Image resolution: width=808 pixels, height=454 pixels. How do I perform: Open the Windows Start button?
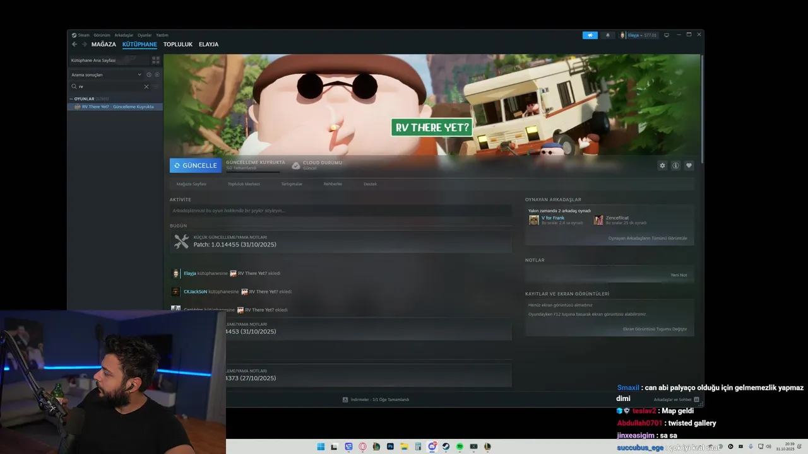[321, 446]
